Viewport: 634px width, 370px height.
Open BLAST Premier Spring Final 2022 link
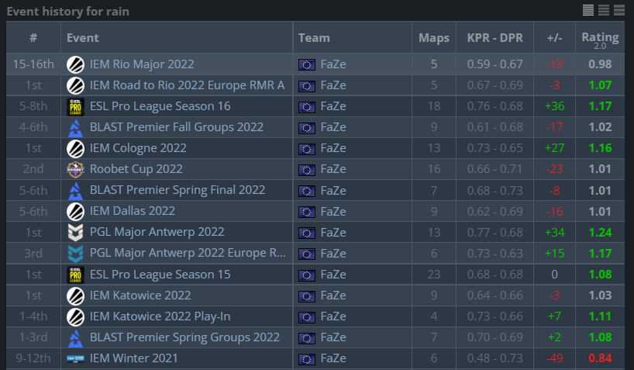click(x=177, y=190)
